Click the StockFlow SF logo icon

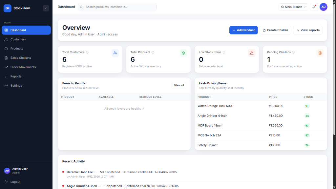pos(8,8)
